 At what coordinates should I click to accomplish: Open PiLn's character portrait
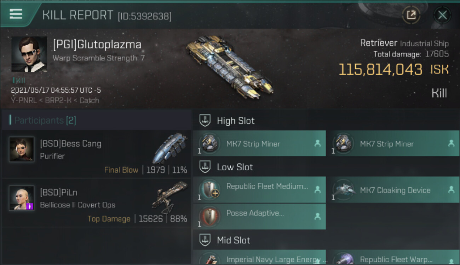22,198
